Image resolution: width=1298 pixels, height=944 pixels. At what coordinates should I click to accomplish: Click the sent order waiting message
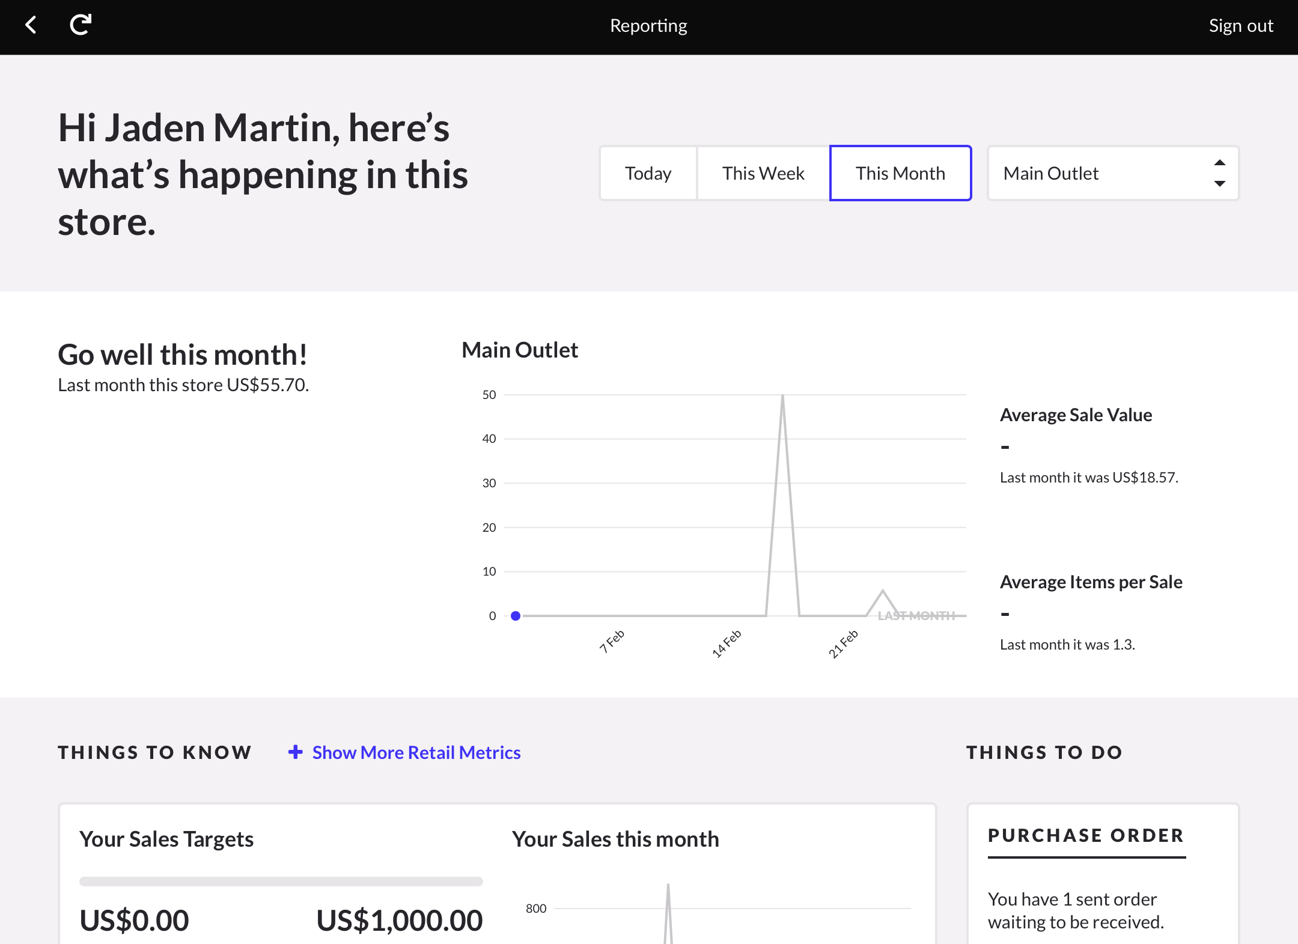point(1076,910)
